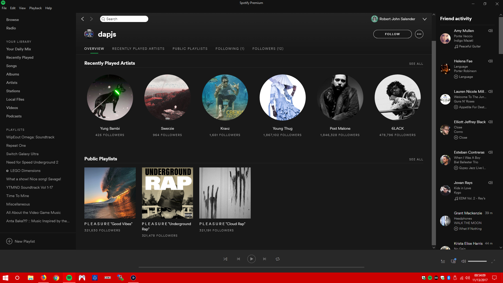Open Podcasts in the sidebar
Viewport: 503px width, 283px height.
(14, 116)
